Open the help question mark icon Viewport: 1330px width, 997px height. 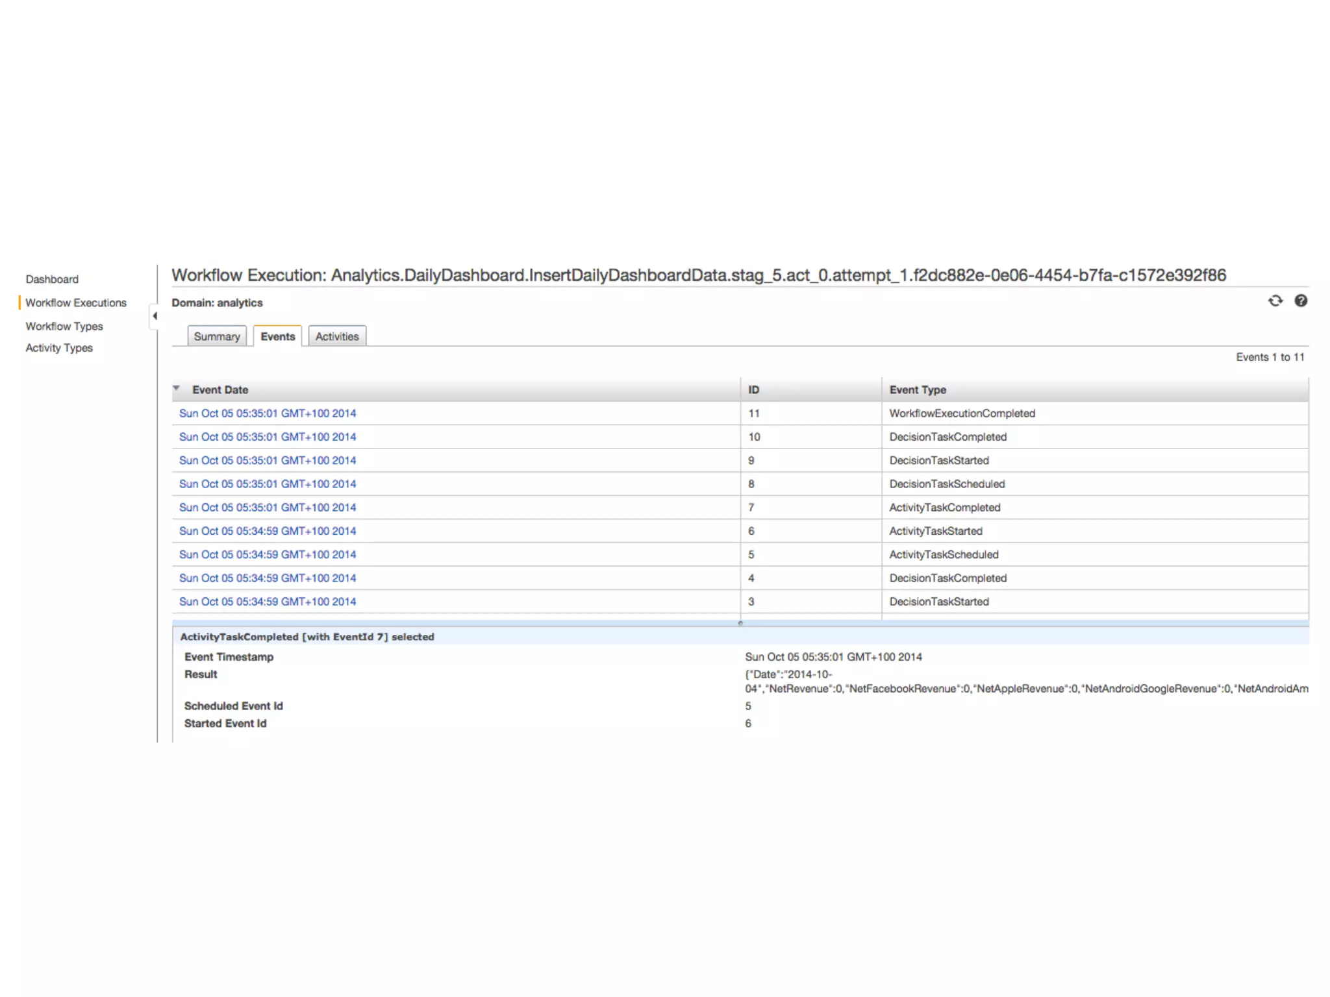tap(1300, 301)
